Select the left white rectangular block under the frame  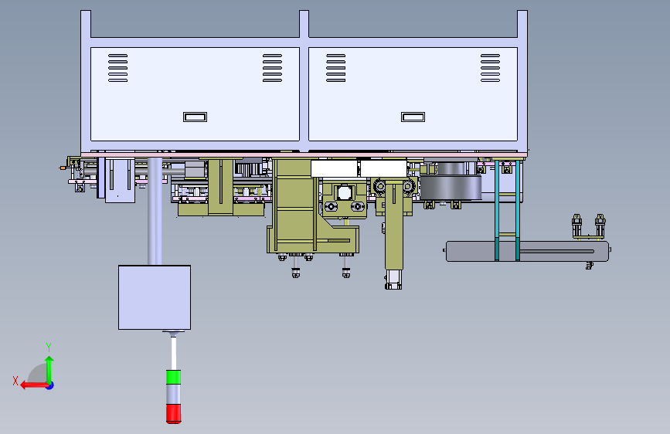(334, 168)
